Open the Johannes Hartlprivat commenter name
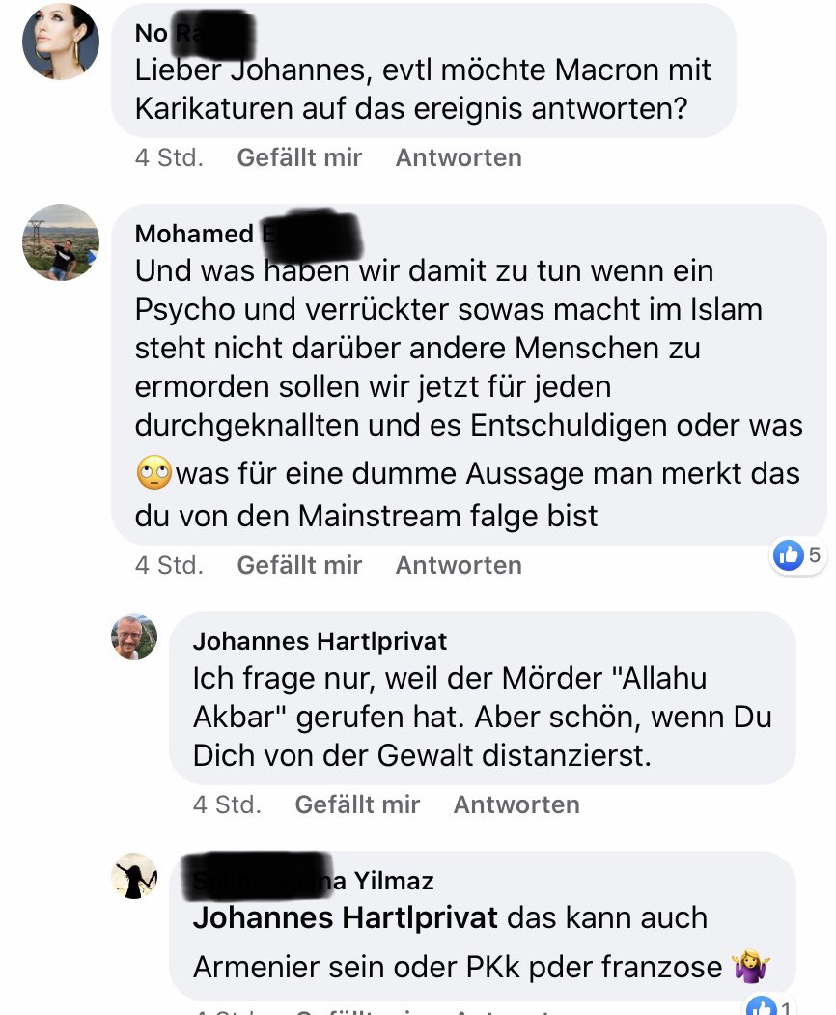The image size is (836, 1015). tap(320, 641)
